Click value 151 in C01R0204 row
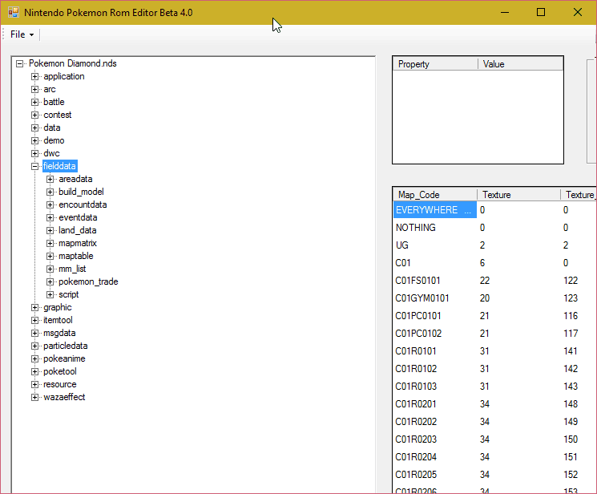 tap(571, 457)
